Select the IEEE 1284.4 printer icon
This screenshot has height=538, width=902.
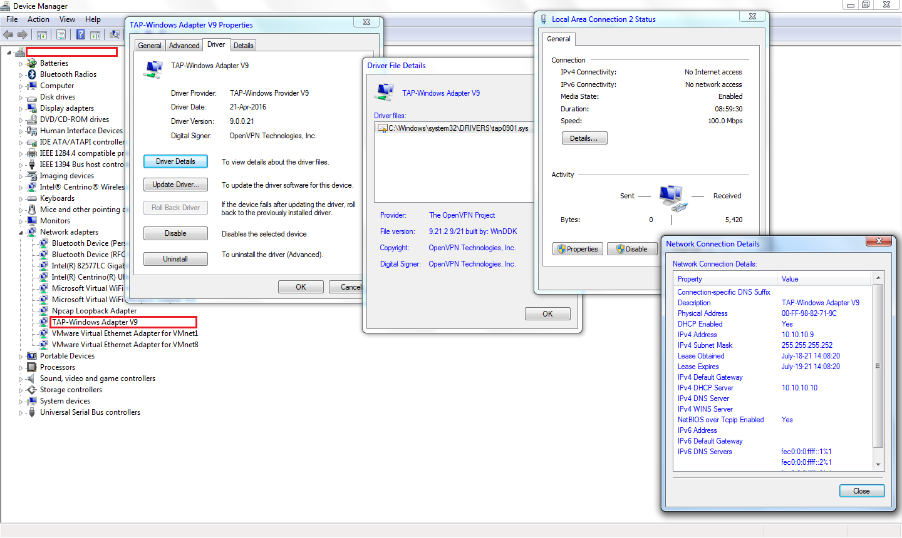click(32, 153)
